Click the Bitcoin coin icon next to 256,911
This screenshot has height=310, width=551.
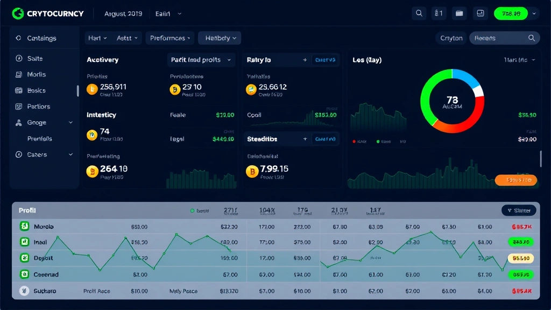(93, 89)
